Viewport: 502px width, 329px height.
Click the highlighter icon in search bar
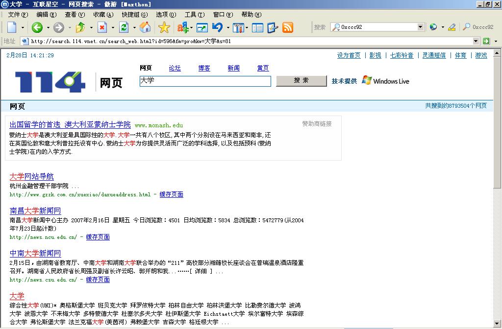pos(452,27)
